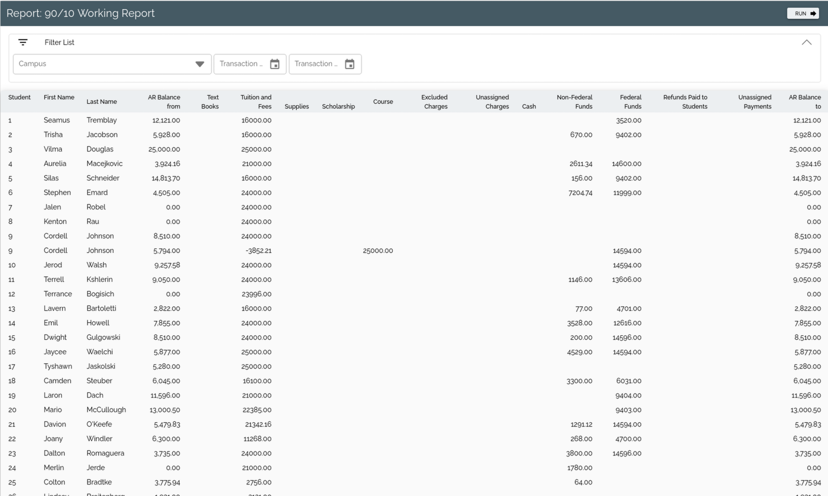Sort by Student column header

[x=19, y=97]
